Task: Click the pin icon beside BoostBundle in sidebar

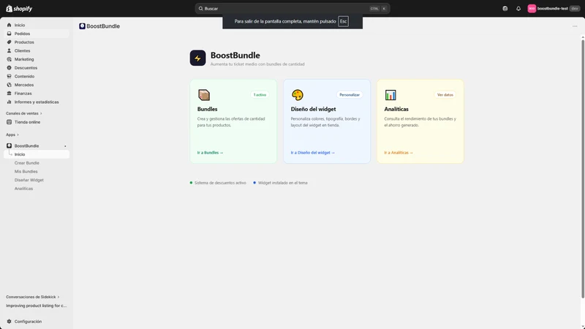Action: pyautogui.click(x=65, y=146)
